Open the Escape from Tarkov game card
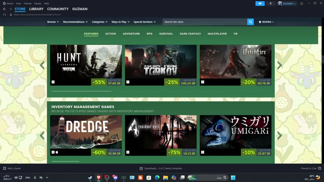This screenshot has height=182, width=324. tap(161, 65)
